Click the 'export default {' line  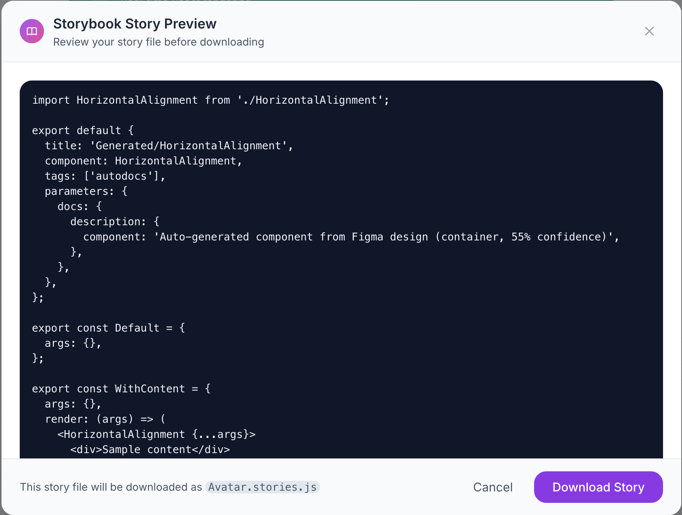83,131
